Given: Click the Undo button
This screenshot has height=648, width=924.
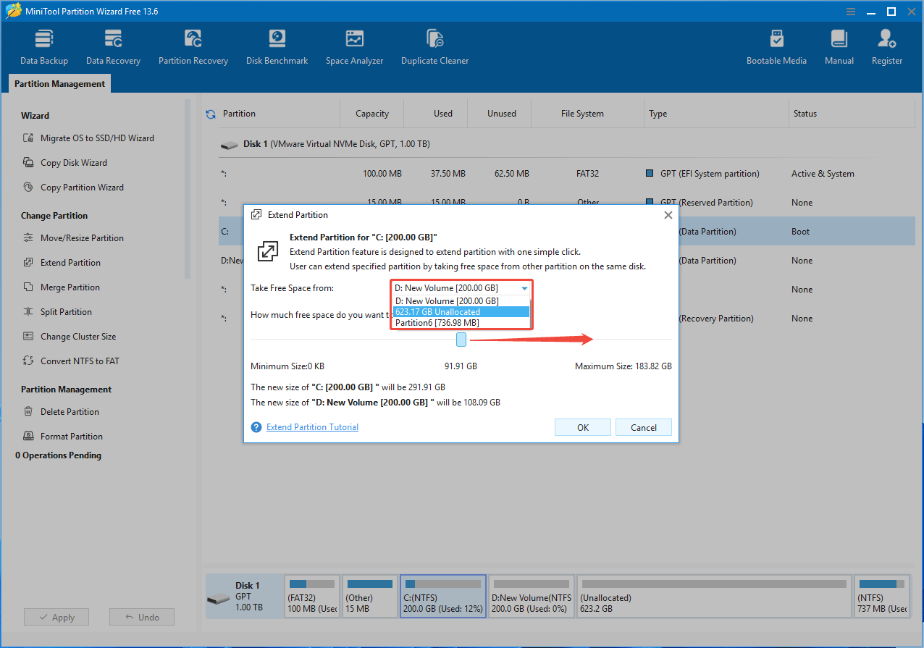Looking at the screenshot, I should [142, 618].
